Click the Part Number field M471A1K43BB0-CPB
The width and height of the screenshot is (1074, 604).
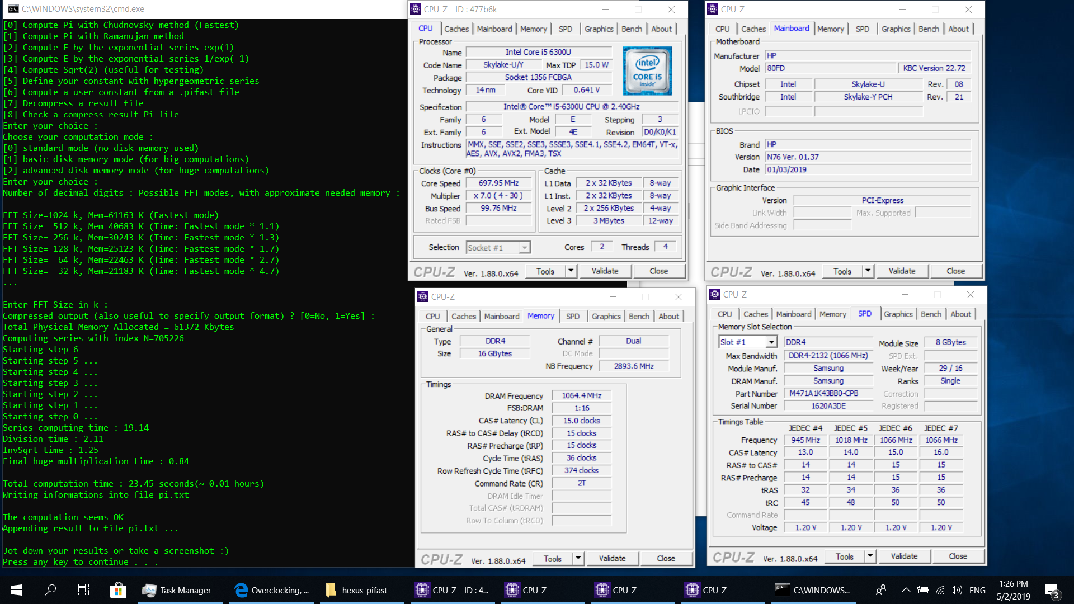[x=828, y=394]
